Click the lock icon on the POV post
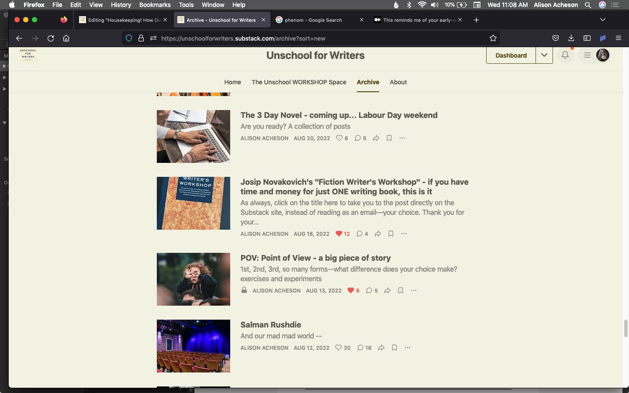 tap(244, 290)
